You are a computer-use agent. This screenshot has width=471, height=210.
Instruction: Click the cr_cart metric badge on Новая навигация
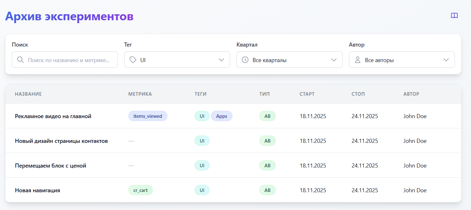coord(140,190)
